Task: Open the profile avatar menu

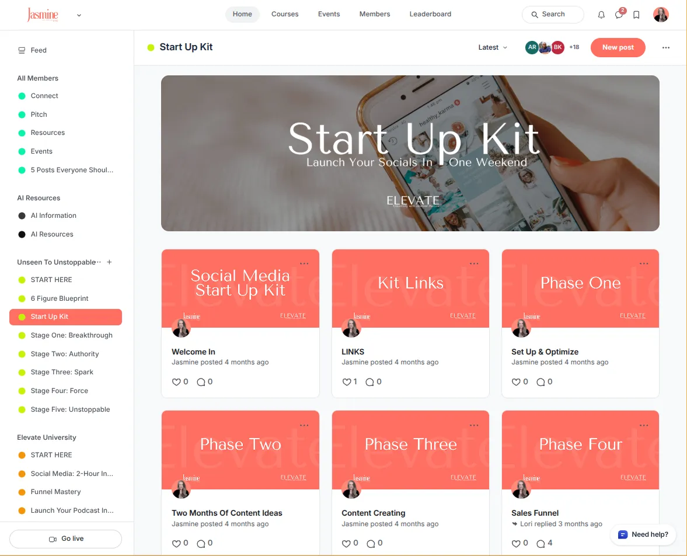Action: pyautogui.click(x=661, y=15)
